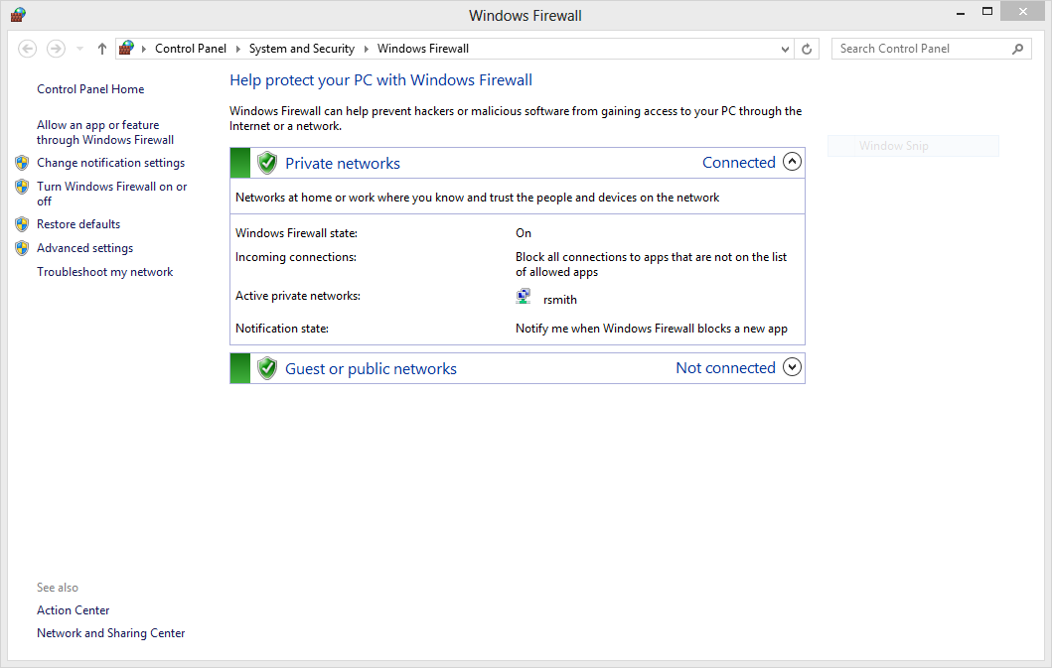This screenshot has height=668, width=1052.
Task: Click 'Notify me when Windows Firewall blocks' text
Action: pyautogui.click(x=652, y=329)
